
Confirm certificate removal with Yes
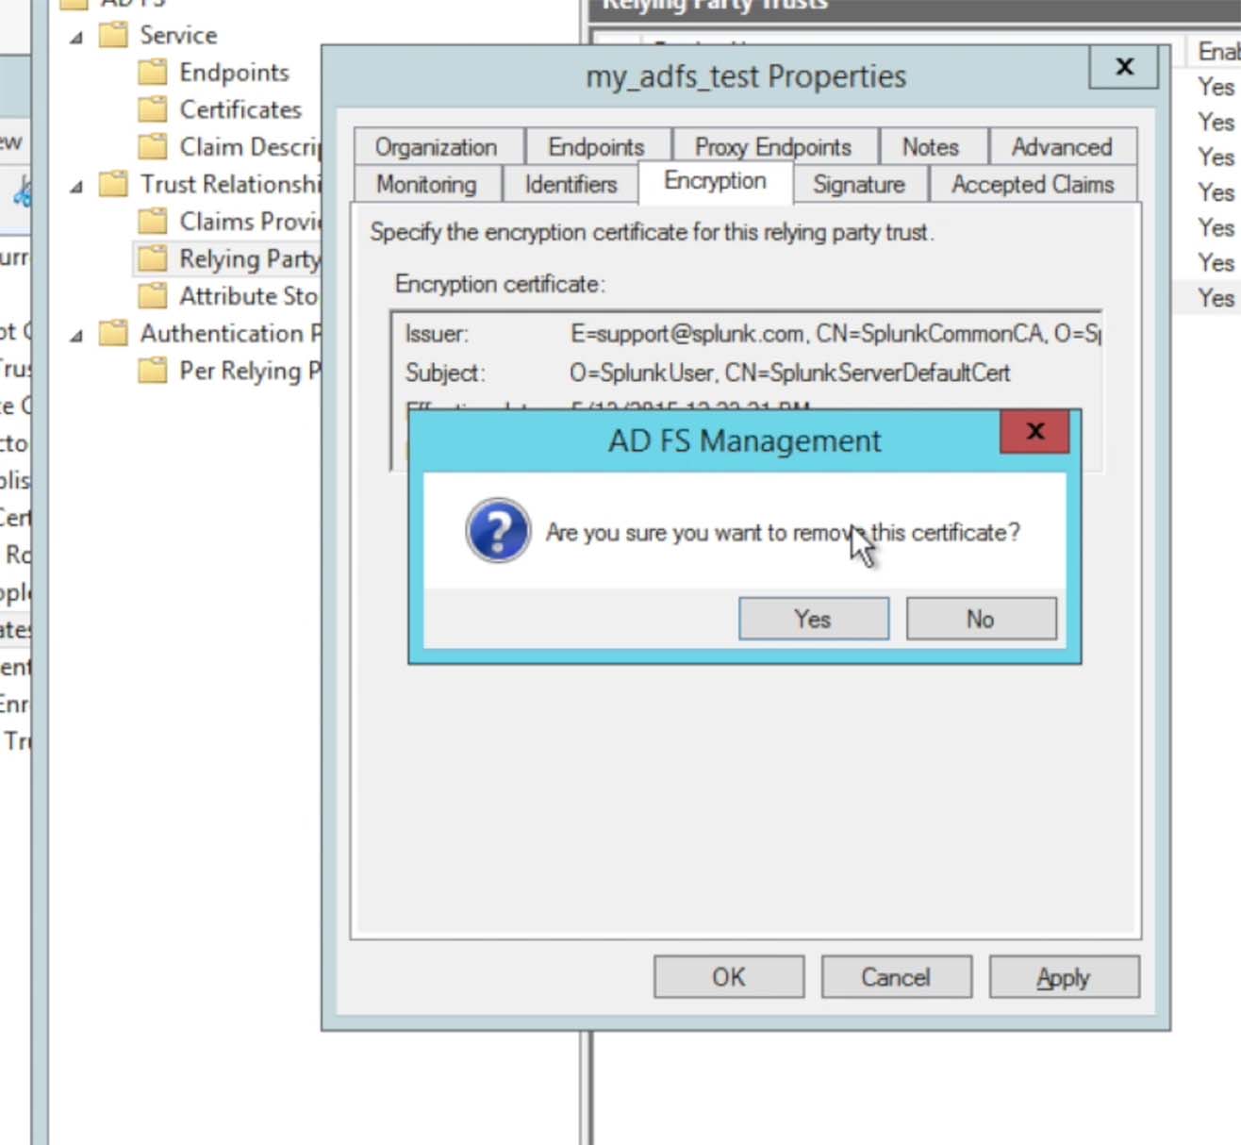[813, 619]
